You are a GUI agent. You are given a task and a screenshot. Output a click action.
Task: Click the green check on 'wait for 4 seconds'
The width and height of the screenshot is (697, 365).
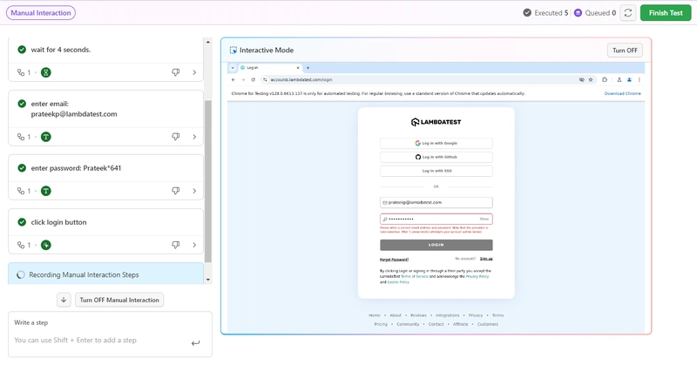(x=22, y=50)
